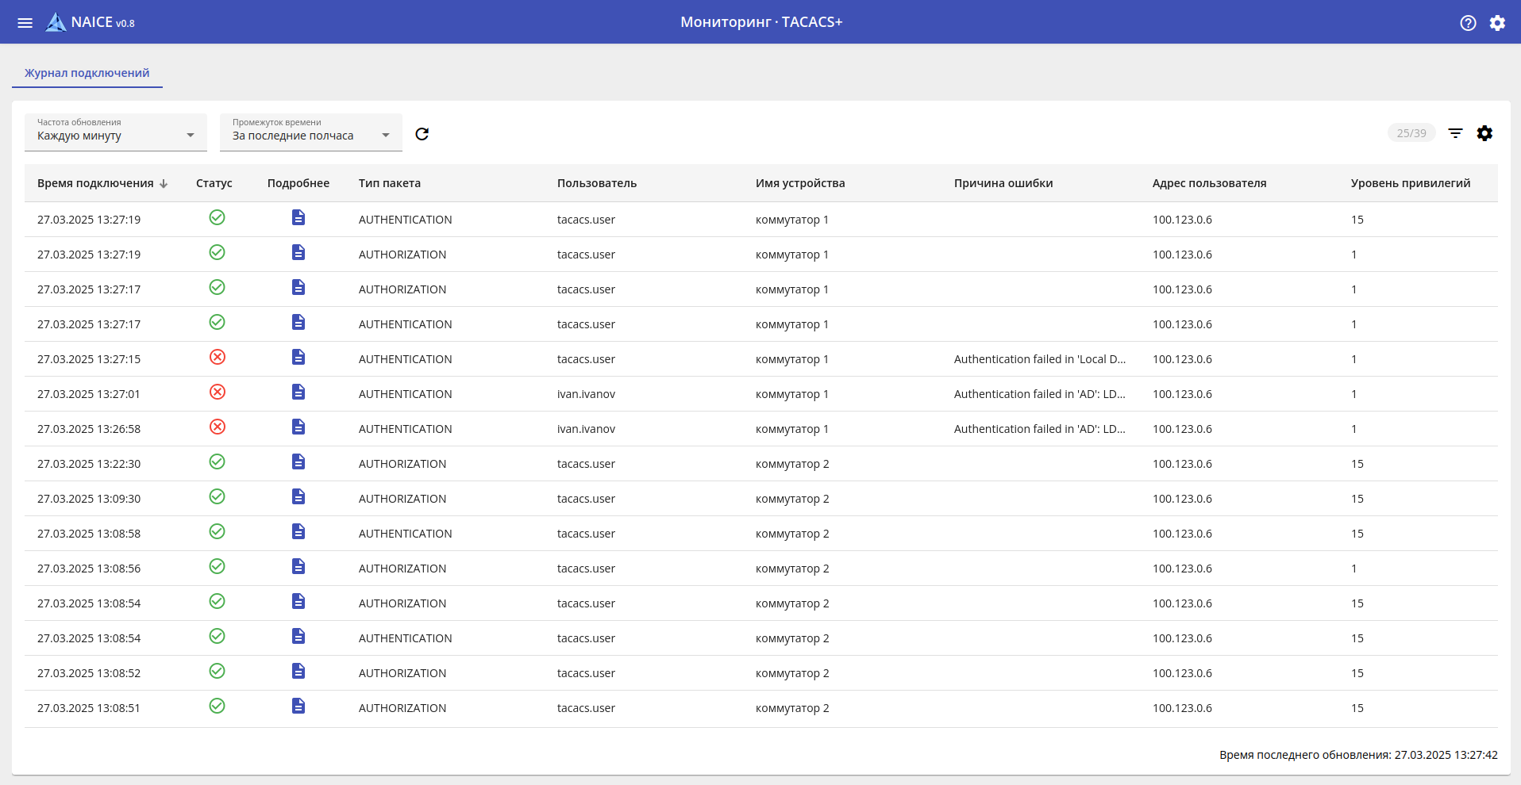Click the 'Тип пакета' column header

pyautogui.click(x=389, y=183)
